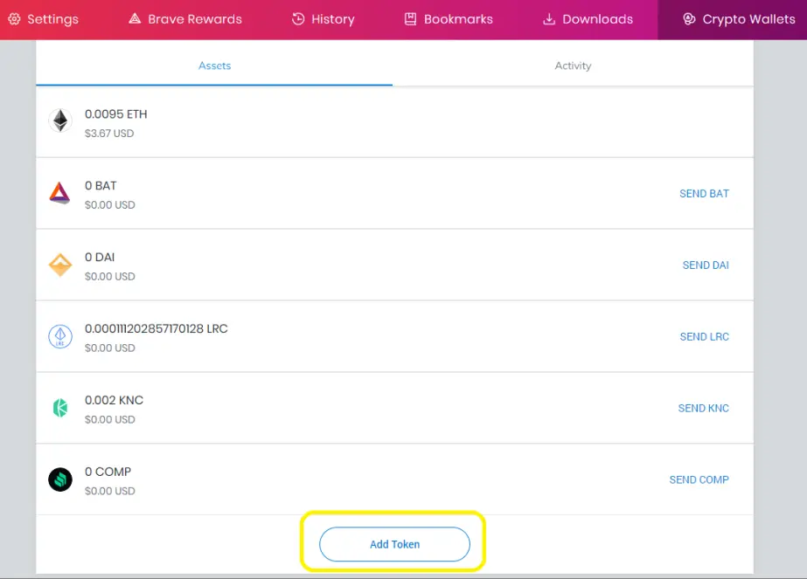The width and height of the screenshot is (807, 579).
Task: Click the COMP token logo
Action: pos(60,479)
